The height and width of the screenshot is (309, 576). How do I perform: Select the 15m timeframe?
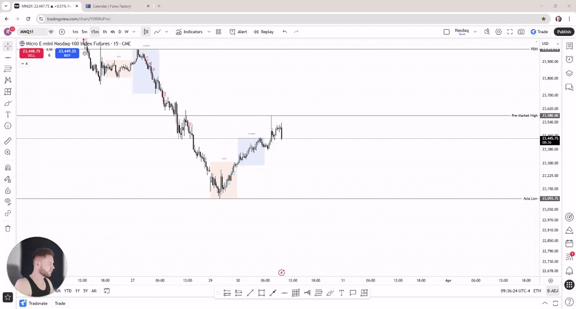tap(94, 32)
